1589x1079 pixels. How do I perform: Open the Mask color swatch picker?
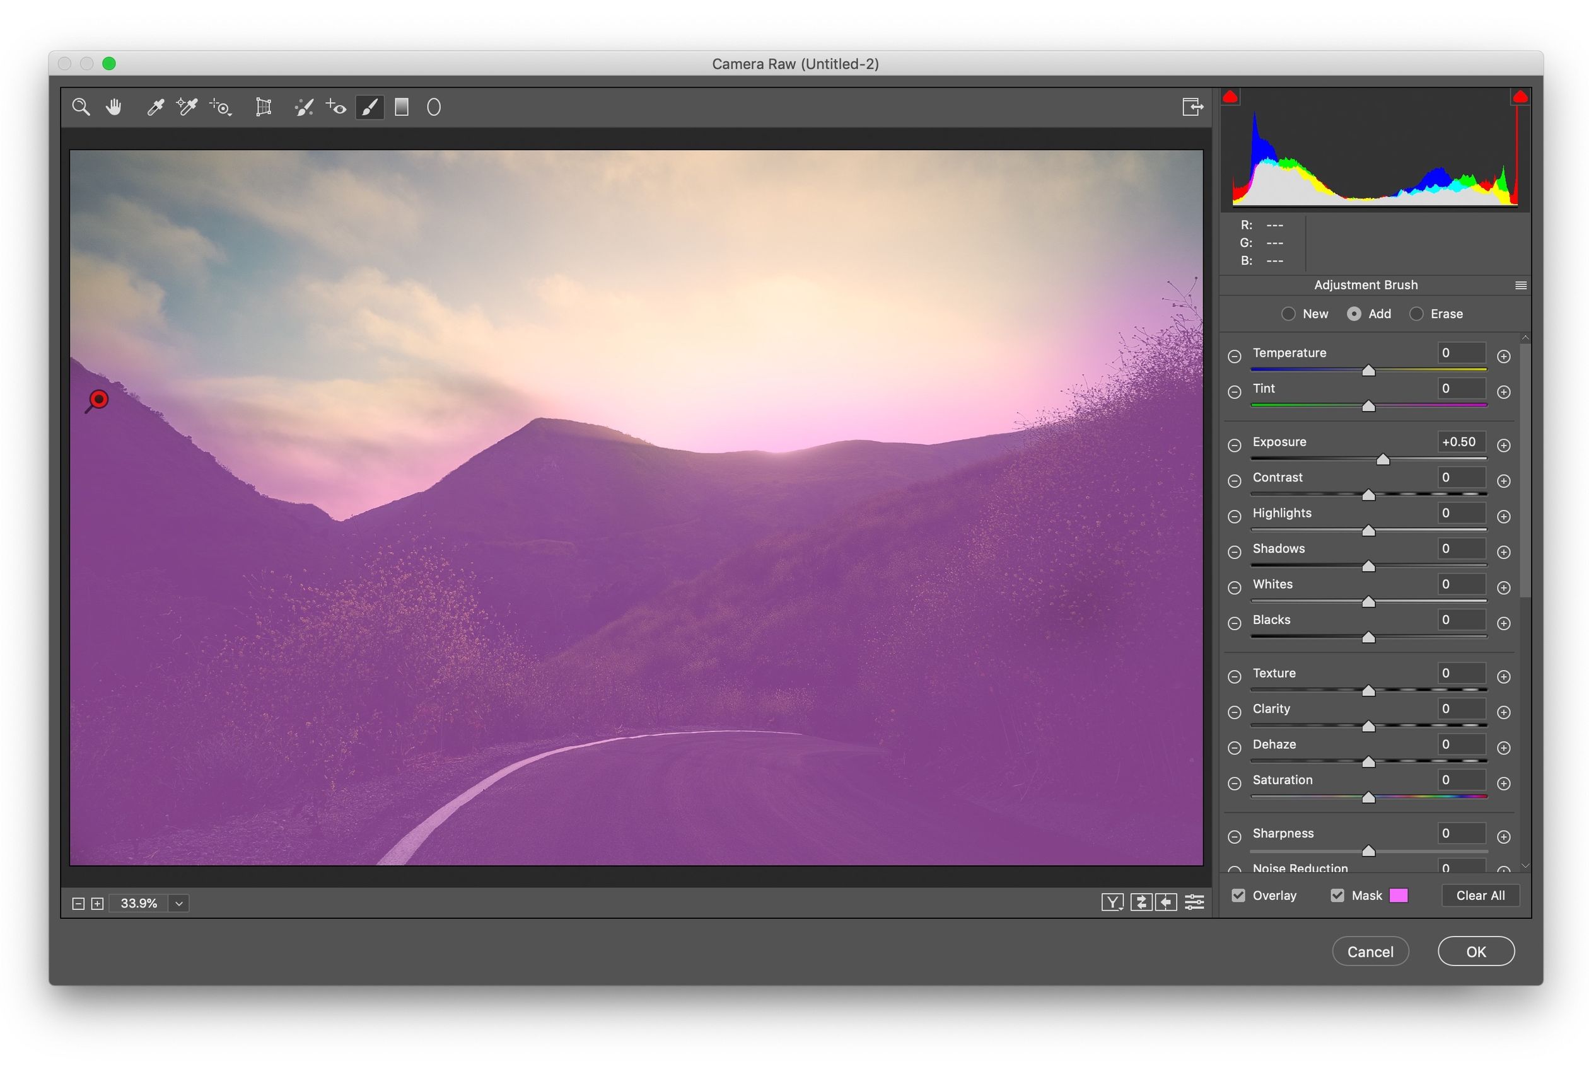tap(1399, 895)
